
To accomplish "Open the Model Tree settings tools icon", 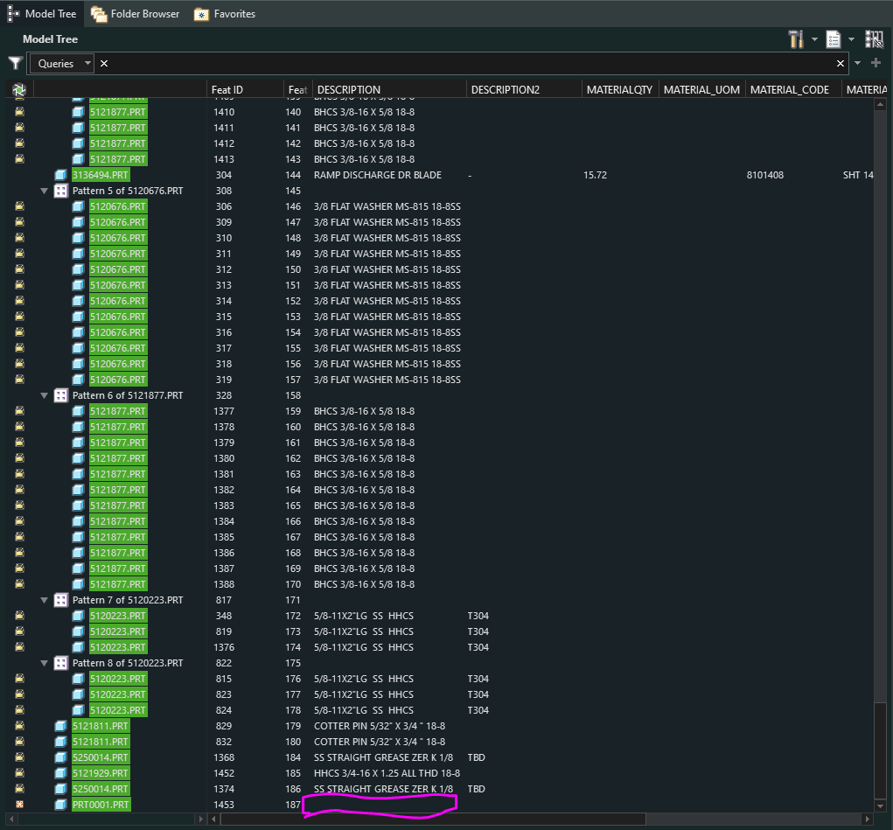I will click(x=796, y=39).
